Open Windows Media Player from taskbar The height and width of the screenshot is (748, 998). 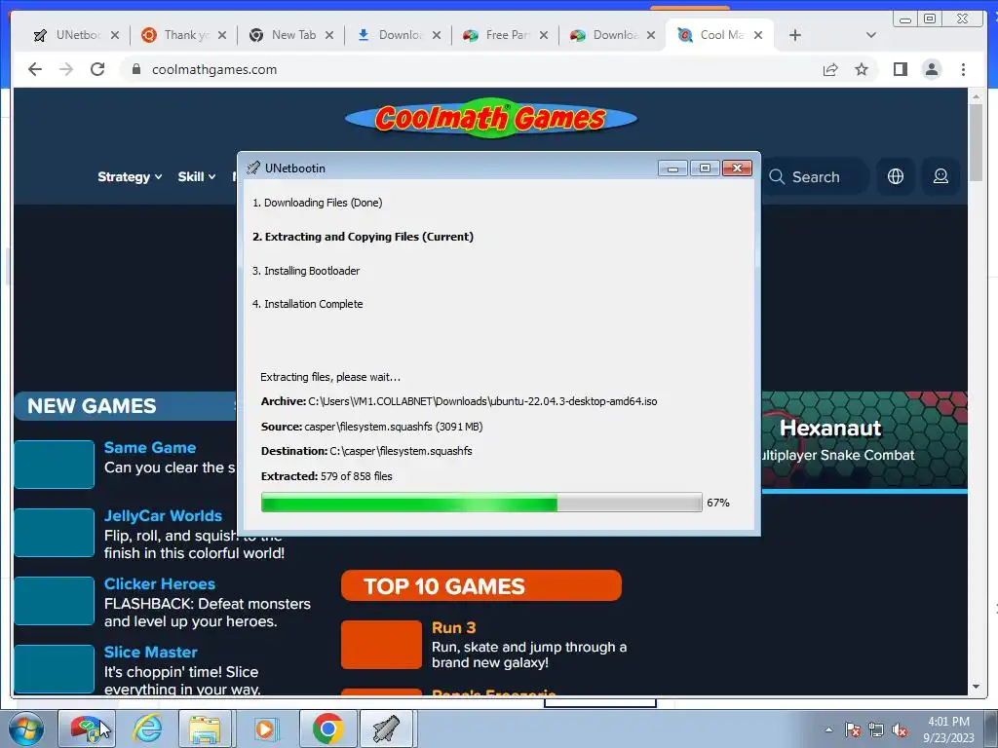(x=265, y=729)
